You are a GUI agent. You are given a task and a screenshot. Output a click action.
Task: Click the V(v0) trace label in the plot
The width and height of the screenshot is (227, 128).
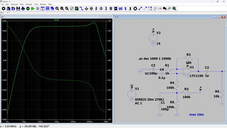pyautogui.click(x=56, y=20)
